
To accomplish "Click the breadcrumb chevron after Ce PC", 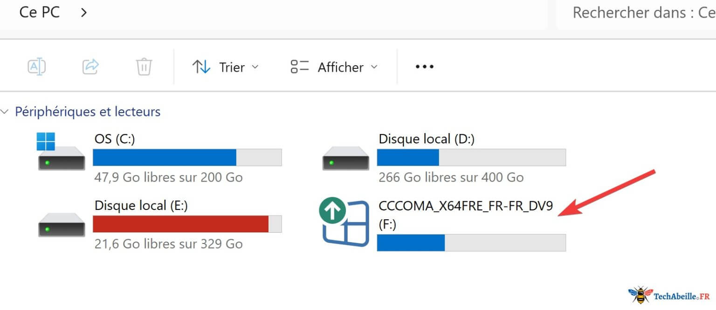I will 83,13.
